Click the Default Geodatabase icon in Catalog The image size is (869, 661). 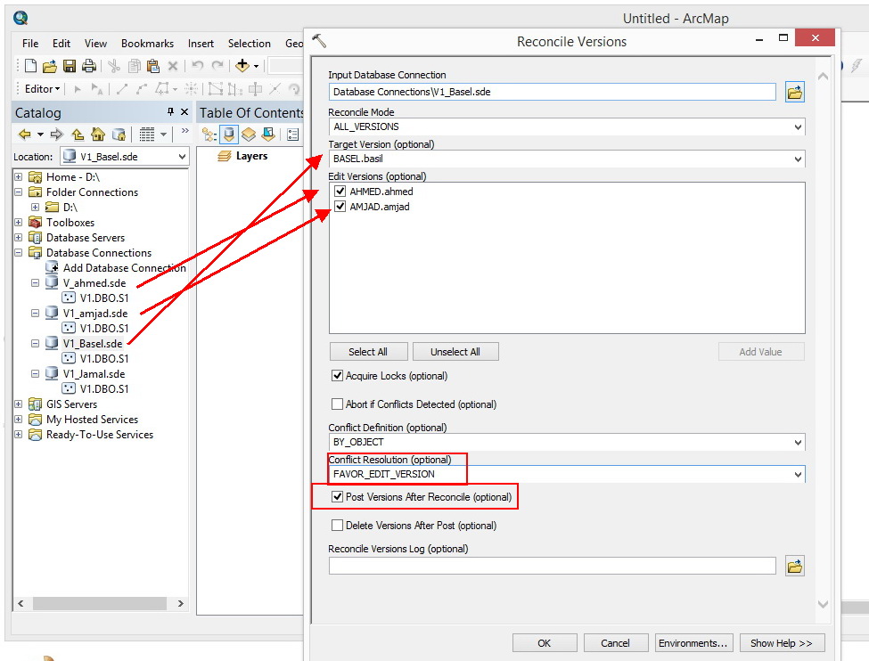click(119, 135)
